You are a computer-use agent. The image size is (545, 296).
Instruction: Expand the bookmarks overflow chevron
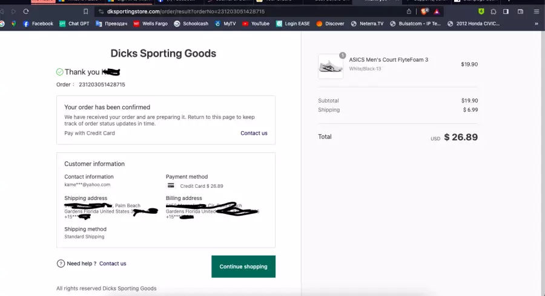[x=537, y=24]
